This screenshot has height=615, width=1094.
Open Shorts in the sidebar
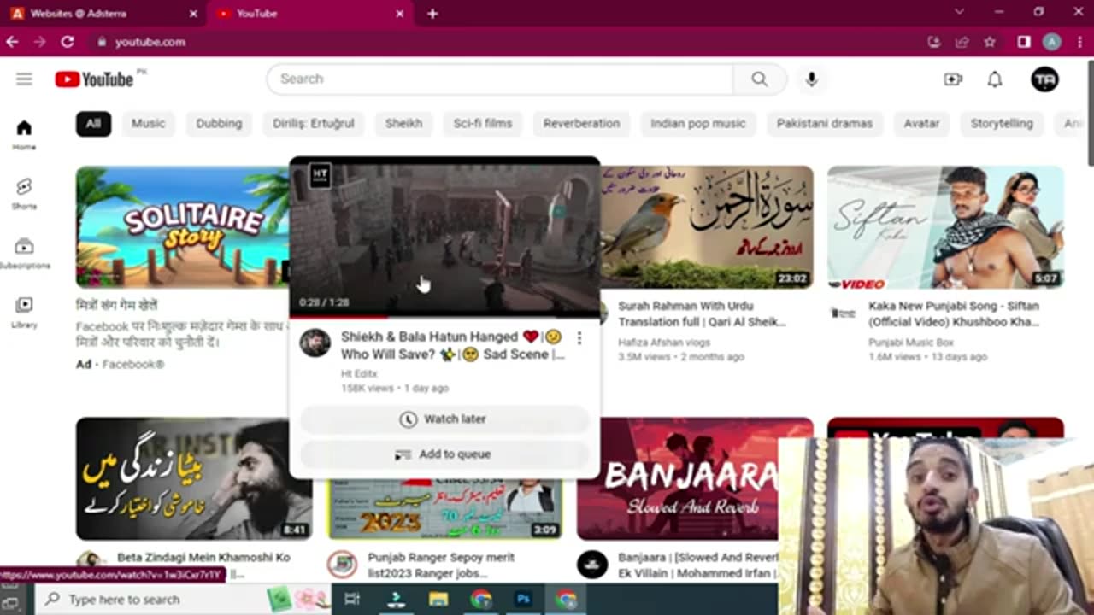point(24,194)
